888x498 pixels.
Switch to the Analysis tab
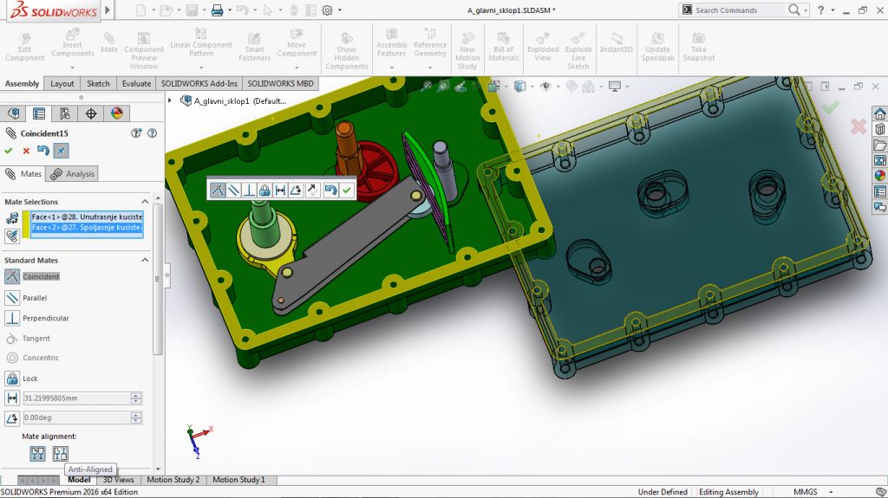pos(72,174)
